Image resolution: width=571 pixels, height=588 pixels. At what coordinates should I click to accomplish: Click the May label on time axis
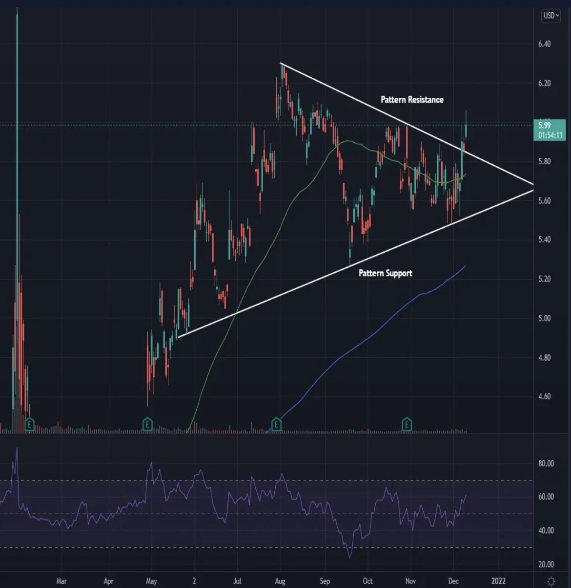[x=151, y=581]
